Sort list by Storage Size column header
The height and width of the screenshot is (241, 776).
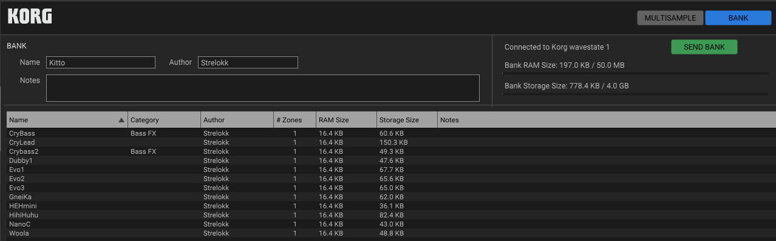[x=407, y=120]
